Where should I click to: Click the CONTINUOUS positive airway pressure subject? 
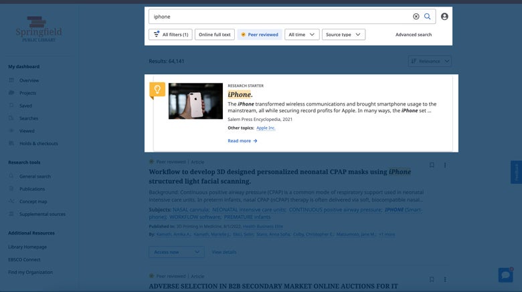click(335, 210)
